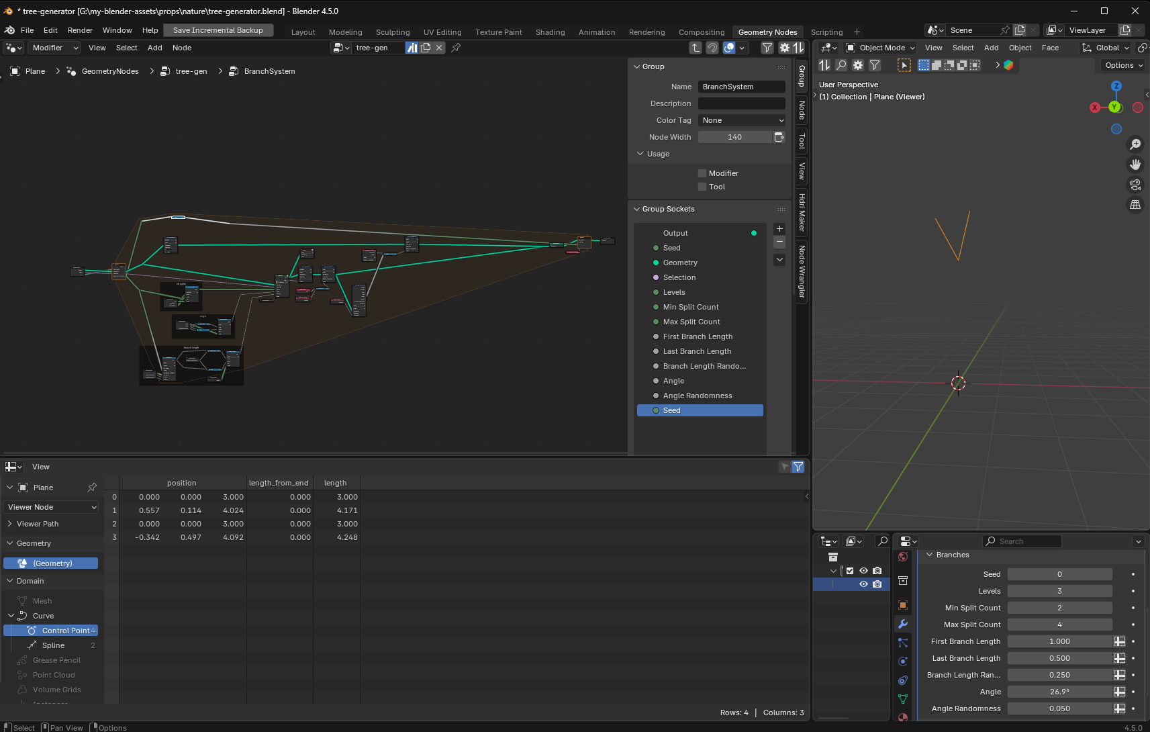Screen dimensions: 1150x732
Task: Toggle spreadsheet filter funnel icon
Action: (x=798, y=467)
